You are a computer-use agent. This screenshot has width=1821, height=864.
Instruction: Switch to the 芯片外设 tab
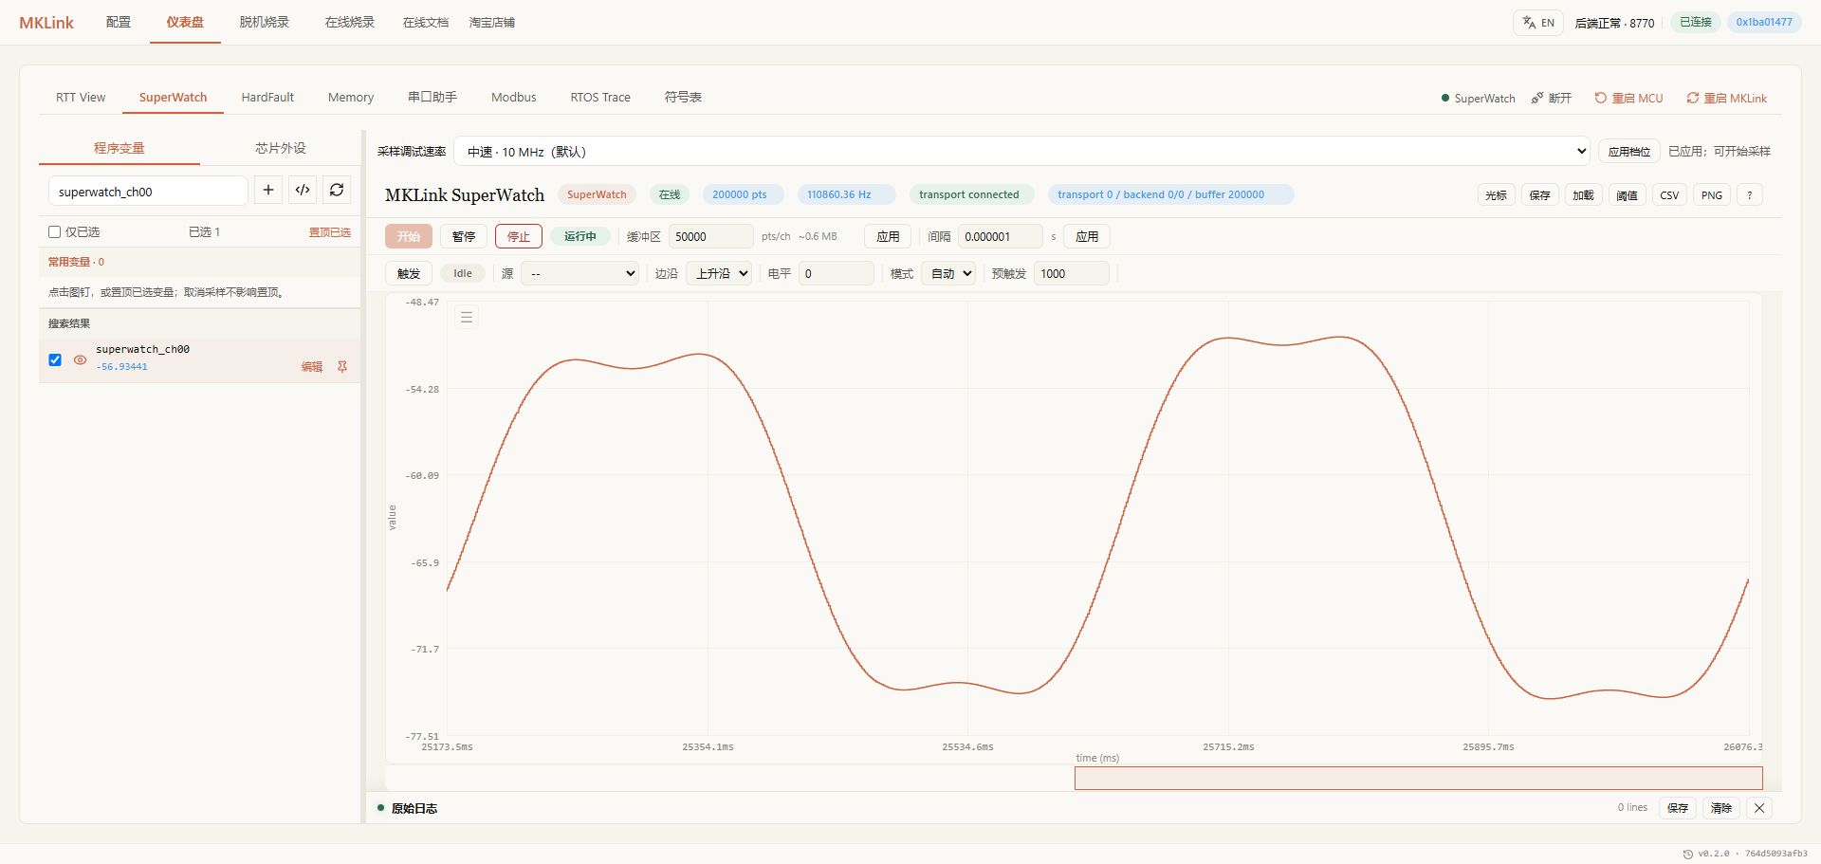coord(281,149)
